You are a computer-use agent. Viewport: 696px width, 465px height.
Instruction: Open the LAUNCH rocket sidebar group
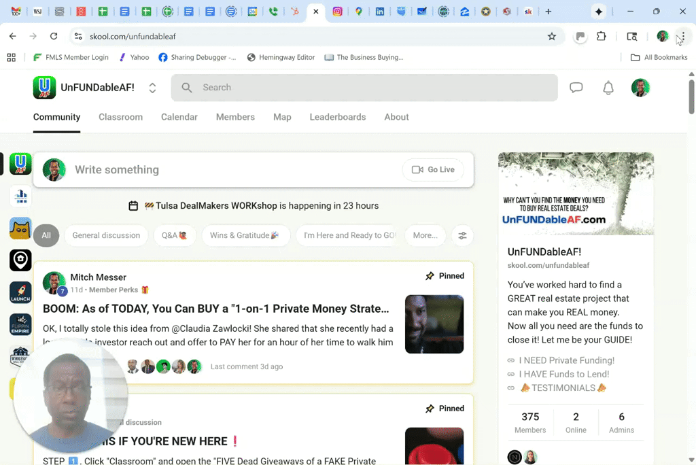pos(20,293)
